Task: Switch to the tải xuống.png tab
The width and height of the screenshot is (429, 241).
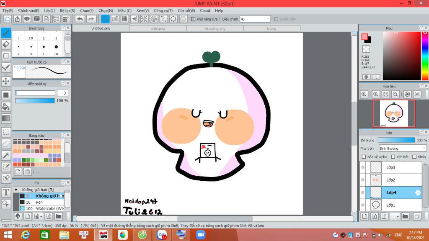Action: tap(215, 28)
